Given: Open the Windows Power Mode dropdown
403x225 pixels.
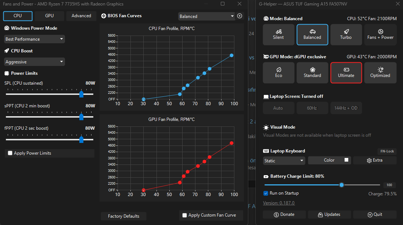Looking at the screenshot, I should (35, 39).
